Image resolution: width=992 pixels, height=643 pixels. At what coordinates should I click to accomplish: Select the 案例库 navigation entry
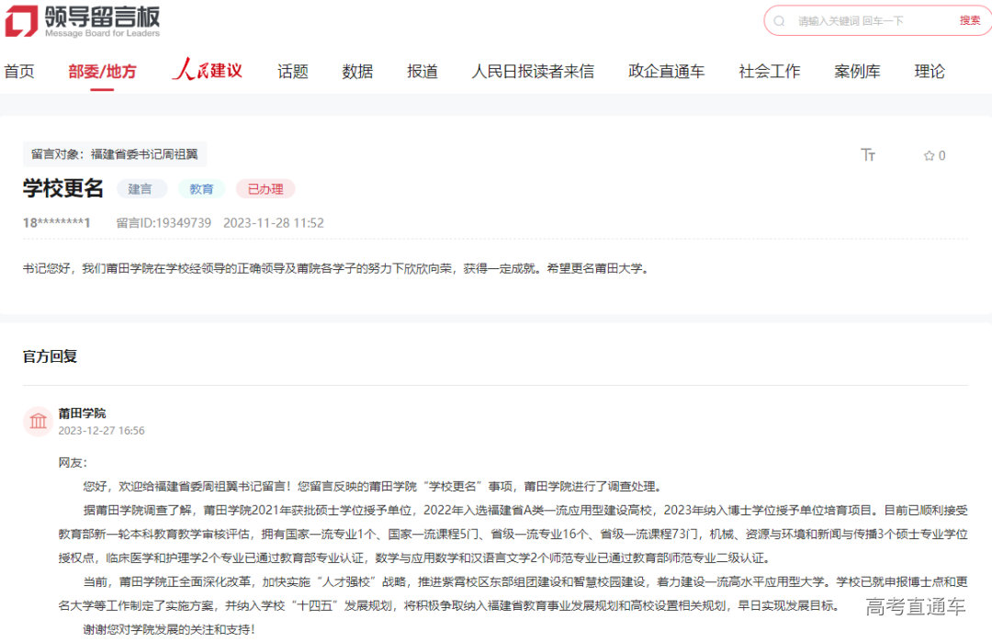click(x=858, y=71)
